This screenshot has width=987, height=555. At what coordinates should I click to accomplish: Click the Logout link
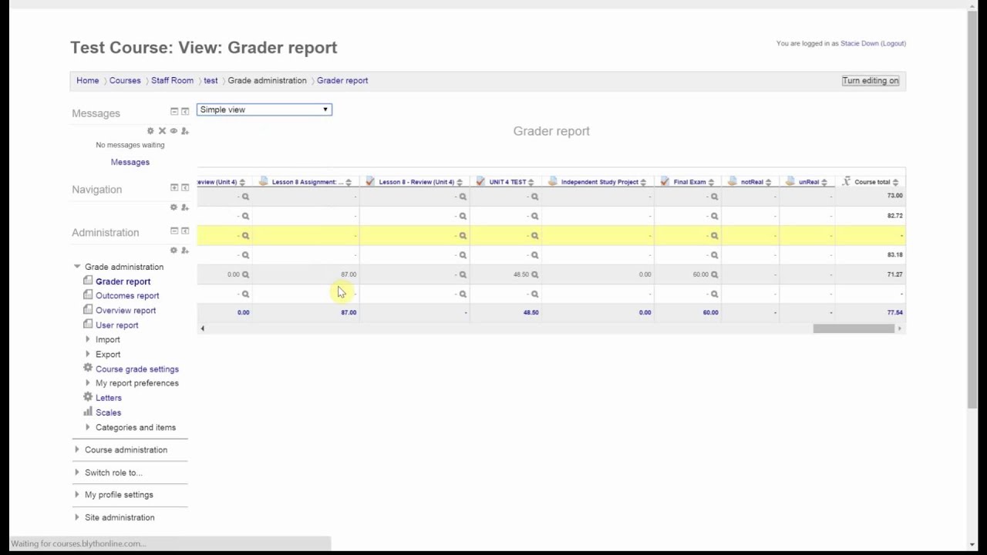click(893, 44)
